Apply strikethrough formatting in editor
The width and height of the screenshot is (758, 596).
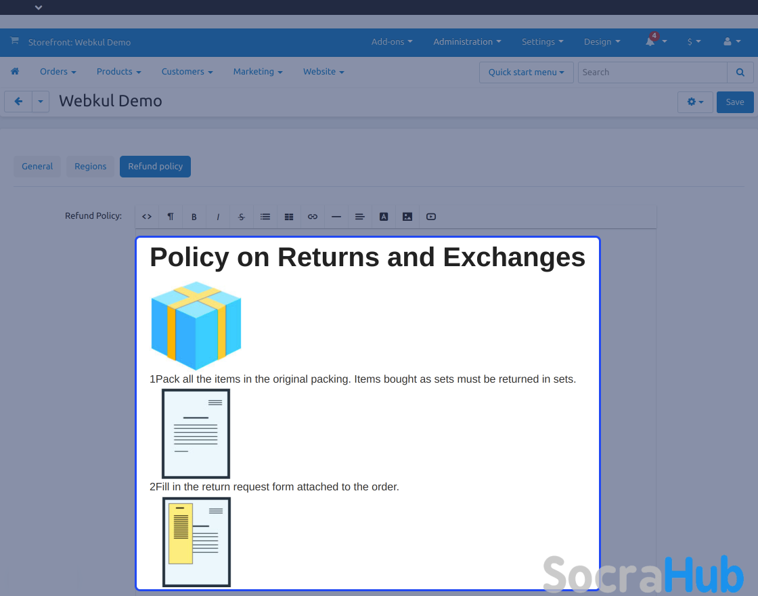pyautogui.click(x=242, y=217)
